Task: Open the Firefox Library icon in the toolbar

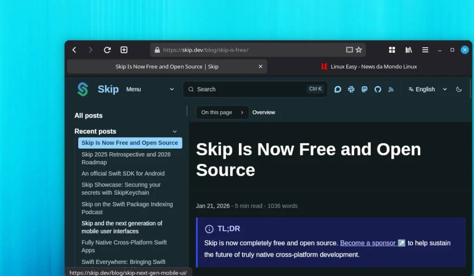Action: click(408, 50)
